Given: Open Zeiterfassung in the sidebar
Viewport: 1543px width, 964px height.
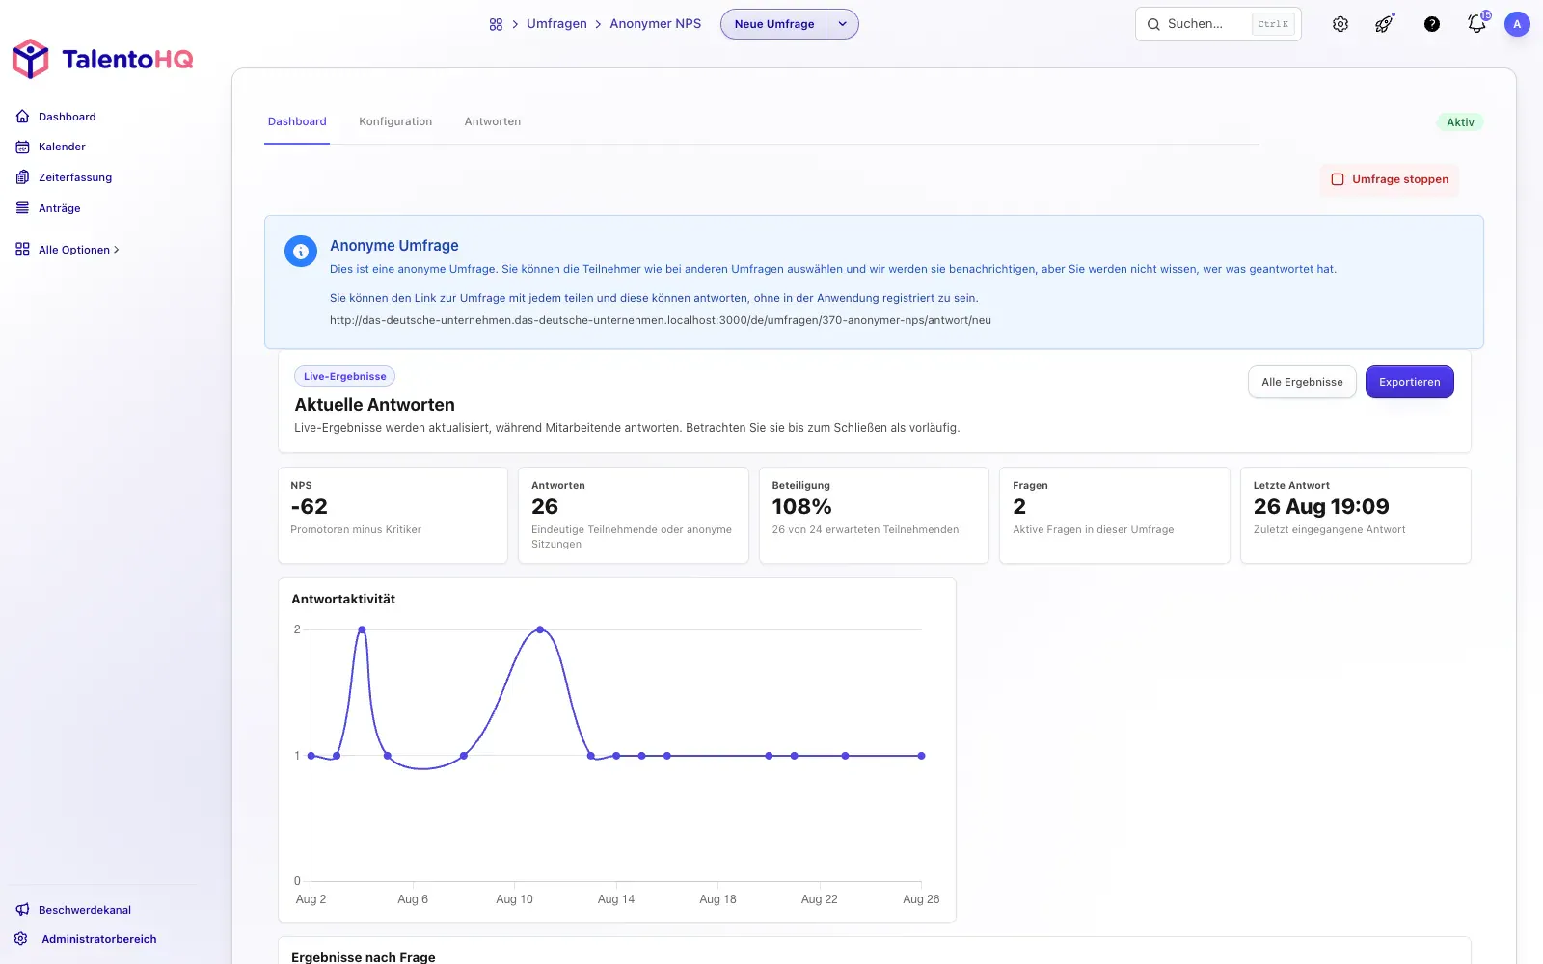Looking at the screenshot, I should click(x=75, y=177).
